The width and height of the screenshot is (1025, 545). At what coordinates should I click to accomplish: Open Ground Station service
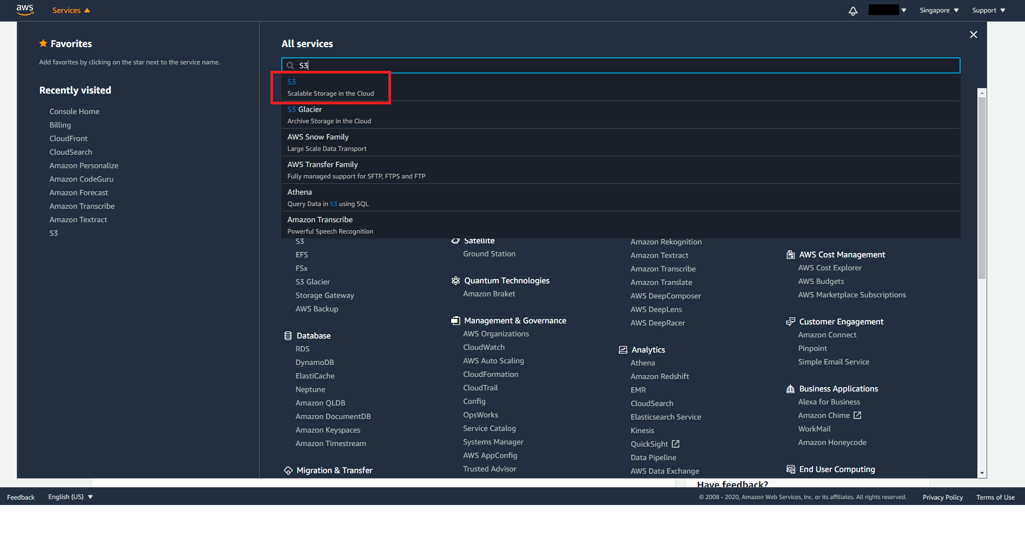click(489, 254)
